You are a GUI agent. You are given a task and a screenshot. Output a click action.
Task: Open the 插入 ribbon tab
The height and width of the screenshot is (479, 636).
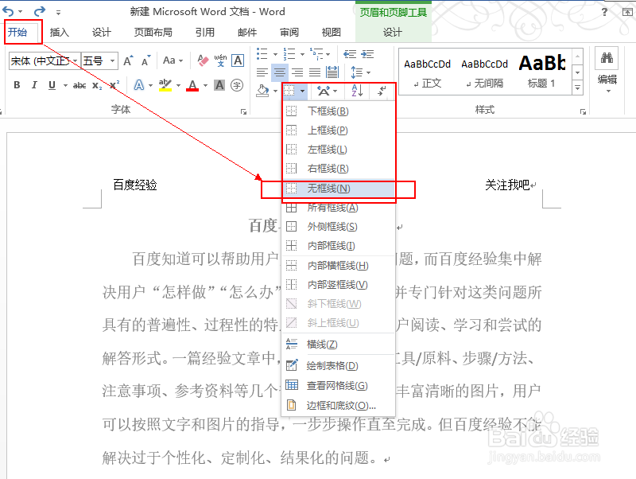click(59, 32)
